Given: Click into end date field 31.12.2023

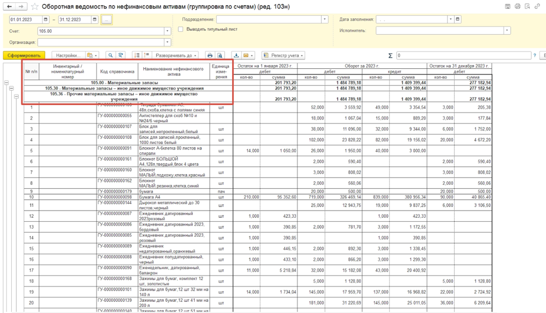Looking at the screenshot, I should tap(75, 20).
